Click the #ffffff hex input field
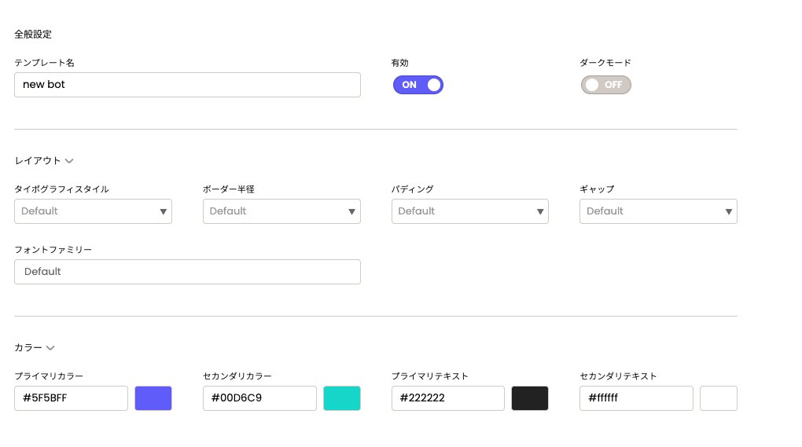 point(636,398)
